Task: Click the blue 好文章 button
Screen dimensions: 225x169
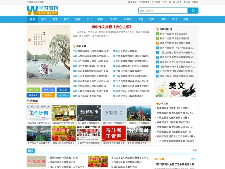Action: 63,90
